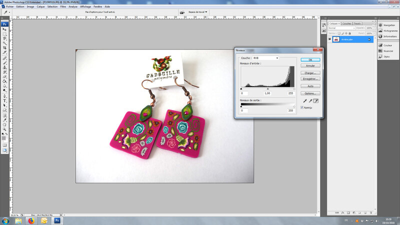The image size is (400, 225).
Task: Toggle lock image pixels brush icon
Action: tap(342, 33)
